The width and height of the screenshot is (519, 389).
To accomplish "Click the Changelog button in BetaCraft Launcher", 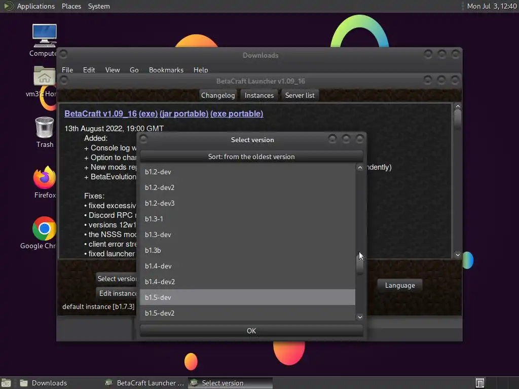I will 218,95.
